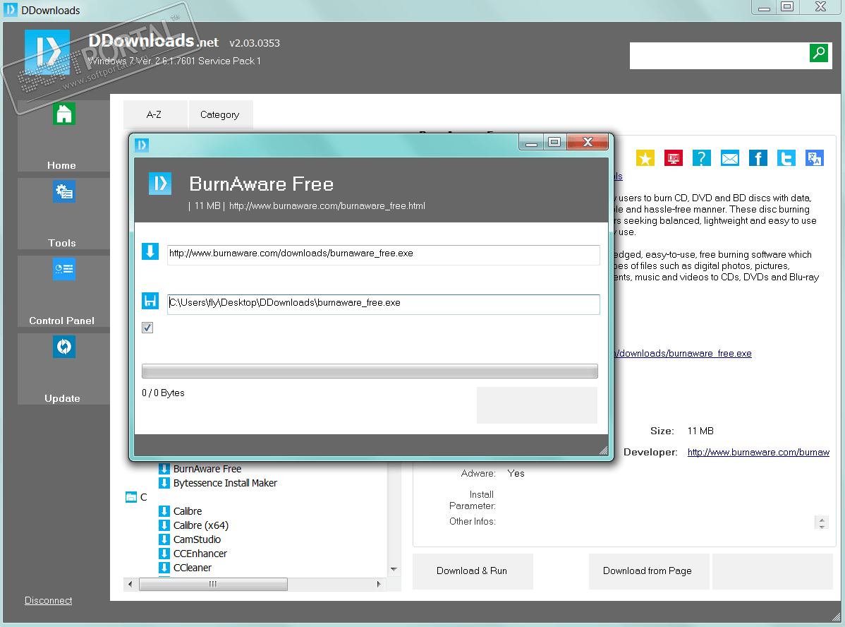
Task: Select BurnAware Free in the list
Action: [207, 469]
